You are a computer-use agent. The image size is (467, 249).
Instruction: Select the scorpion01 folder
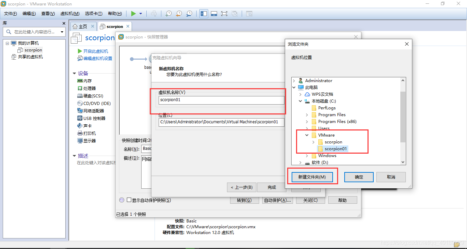click(332, 149)
